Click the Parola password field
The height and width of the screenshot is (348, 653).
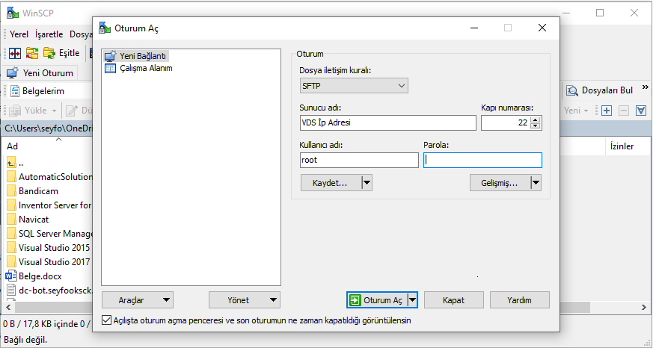(x=482, y=161)
